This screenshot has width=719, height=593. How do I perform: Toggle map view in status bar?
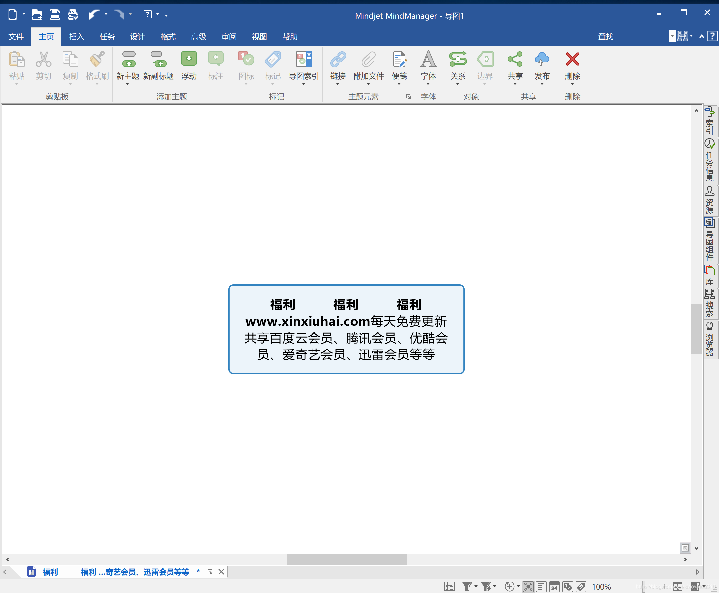tap(528, 586)
